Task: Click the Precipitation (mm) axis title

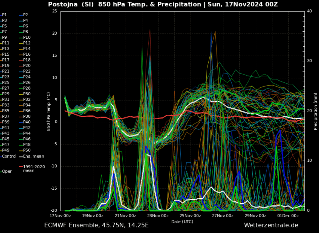Action: (x=315, y=110)
